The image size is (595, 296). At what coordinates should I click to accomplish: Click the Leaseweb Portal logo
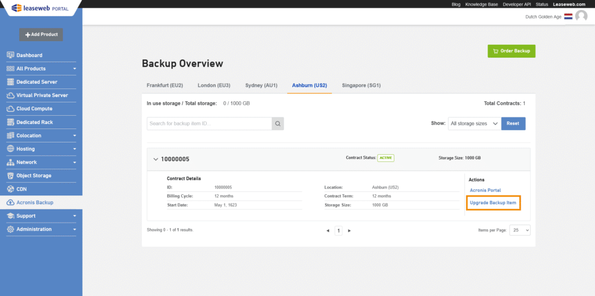40,8
